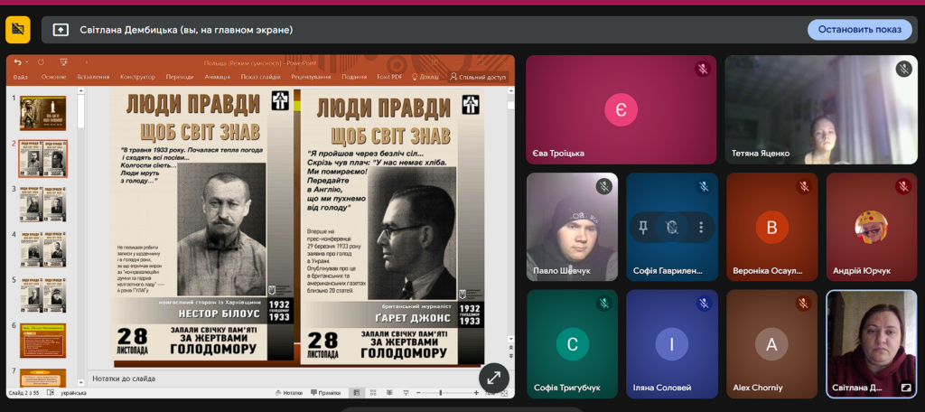Toggle the Нотатки notes pane in the status bar

tap(288, 393)
